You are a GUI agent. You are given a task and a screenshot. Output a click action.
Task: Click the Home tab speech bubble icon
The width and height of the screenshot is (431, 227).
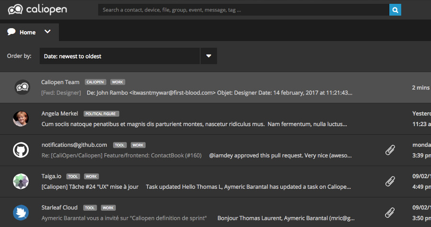(x=11, y=32)
